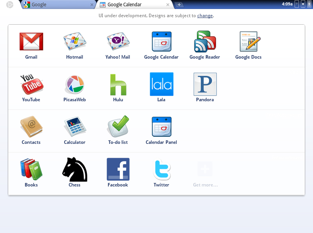Open the To-do list checkmark icon

coord(118,126)
